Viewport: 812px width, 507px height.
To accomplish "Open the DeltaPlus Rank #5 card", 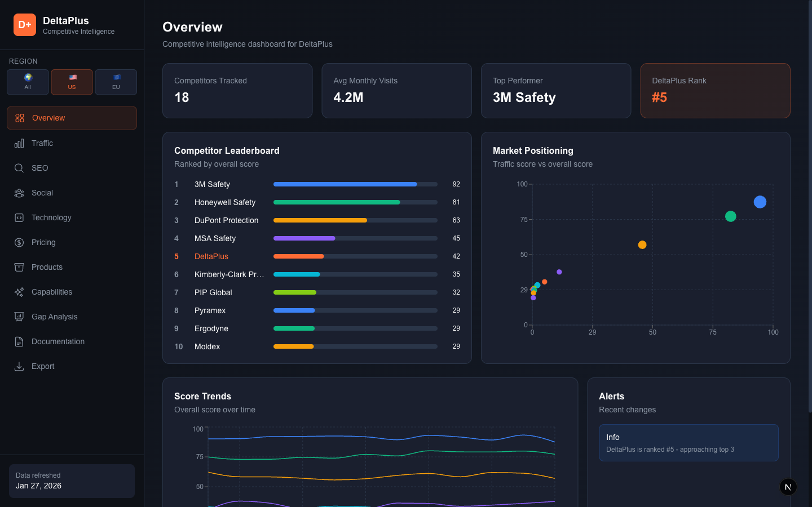I will click(x=715, y=91).
